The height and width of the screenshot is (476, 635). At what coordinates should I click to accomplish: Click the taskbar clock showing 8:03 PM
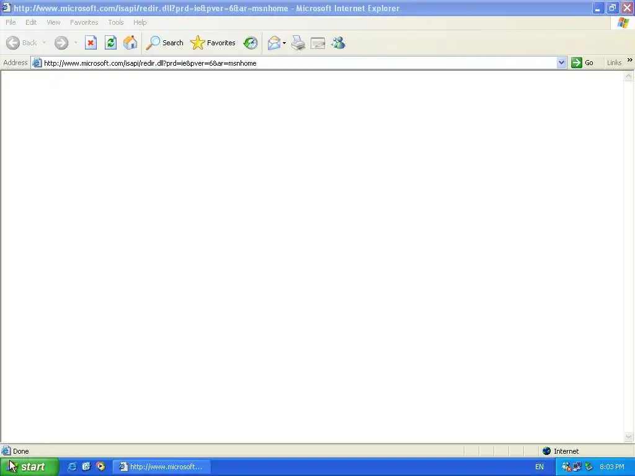pos(612,467)
